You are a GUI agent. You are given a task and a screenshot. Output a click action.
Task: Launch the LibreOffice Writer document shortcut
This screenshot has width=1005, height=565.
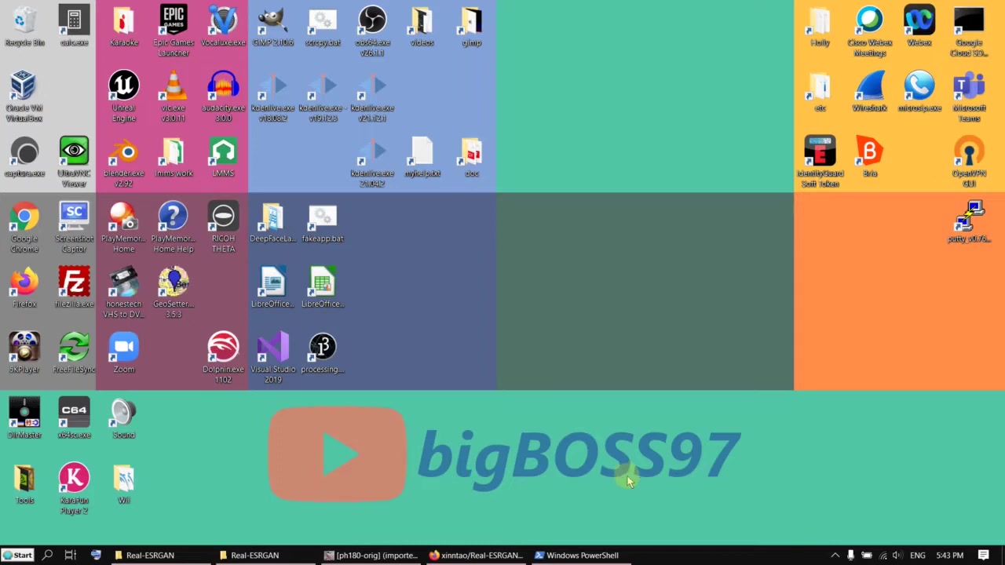(x=272, y=288)
